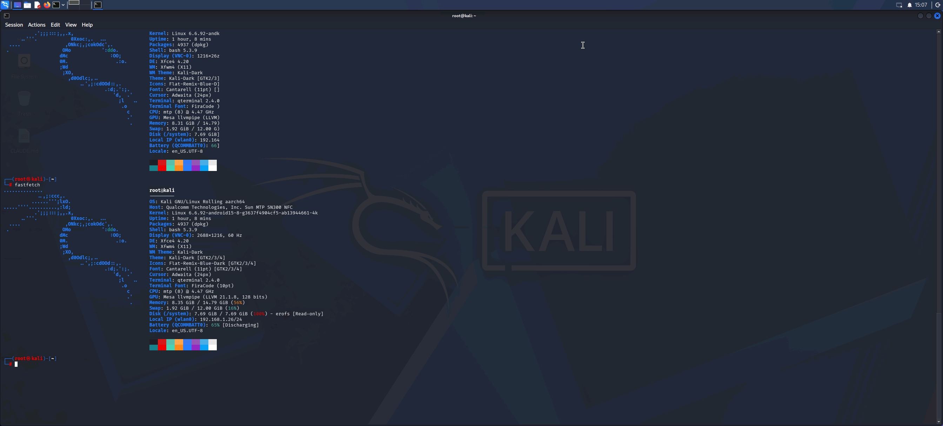943x426 pixels.
Task: Click the 'Battery: 65% [Discharging]' line
Action: coord(204,325)
